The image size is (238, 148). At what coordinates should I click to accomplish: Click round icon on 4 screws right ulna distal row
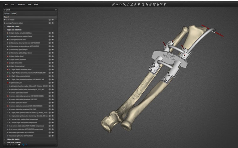49,103
